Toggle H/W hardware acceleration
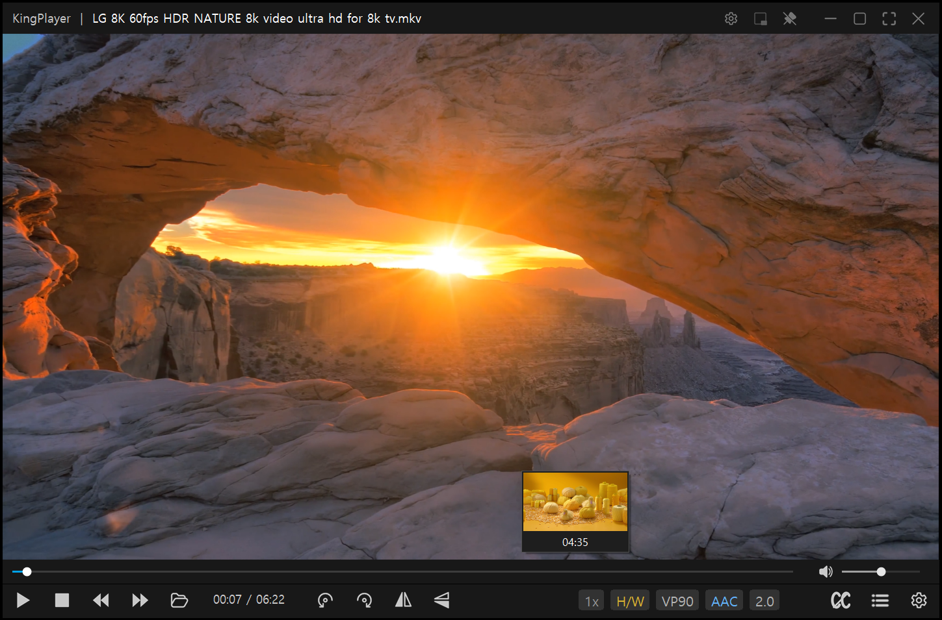Viewport: 942px width, 620px height. pyautogui.click(x=630, y=601)
